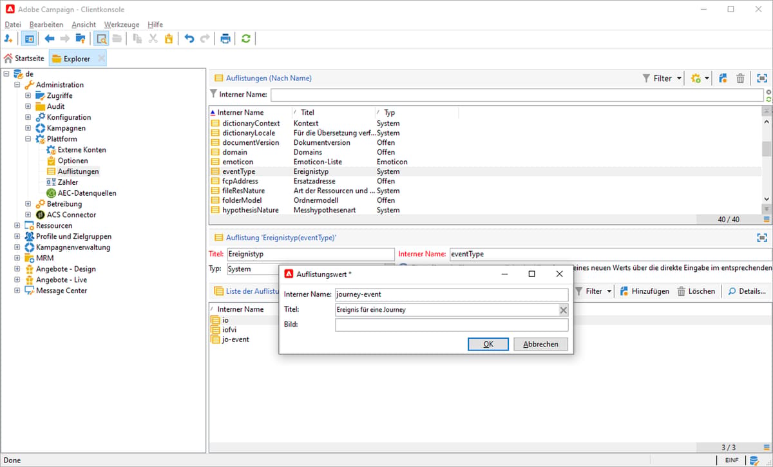The width and height of the screenshot is (773, 467).
Task: Click the Details... button
Action: [x=747, y=291]
